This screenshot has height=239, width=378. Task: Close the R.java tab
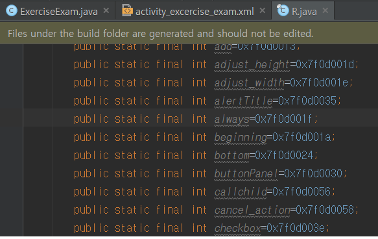click(x=325, y=10)
